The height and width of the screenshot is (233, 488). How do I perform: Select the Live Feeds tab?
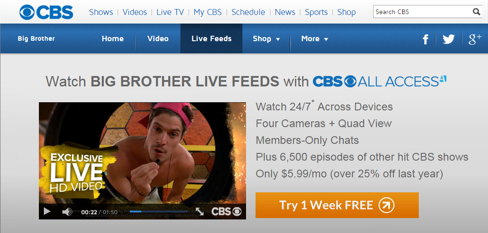(x=211, y=38)
